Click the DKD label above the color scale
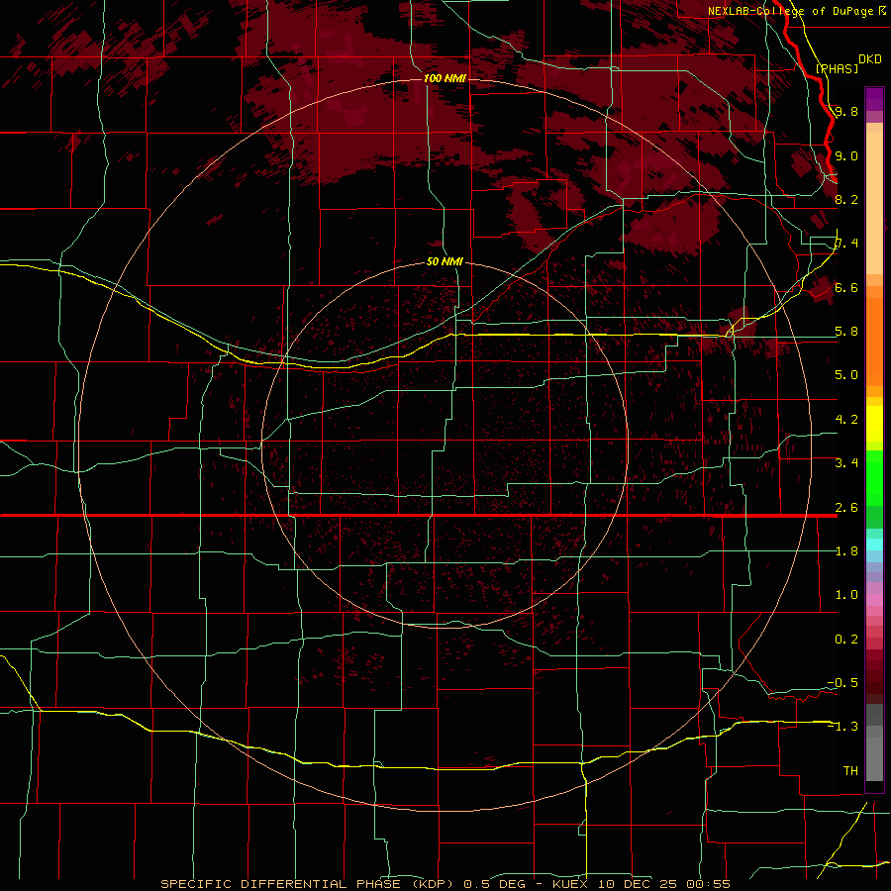 (870, 59)
